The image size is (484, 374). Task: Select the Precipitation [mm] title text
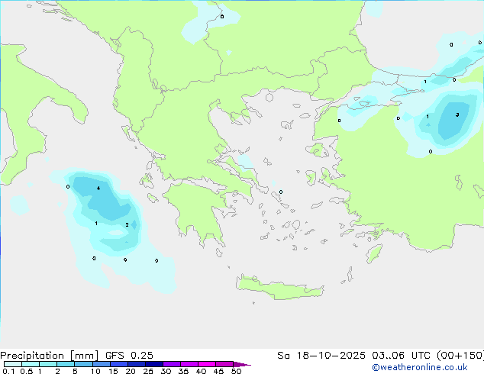(x=49, y=356)
